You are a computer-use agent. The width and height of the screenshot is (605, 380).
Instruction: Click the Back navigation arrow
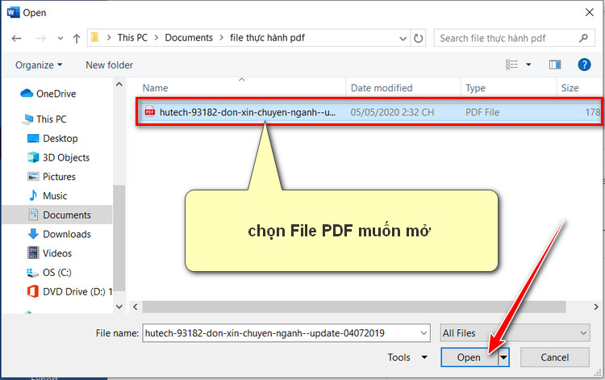click(16, 38)
